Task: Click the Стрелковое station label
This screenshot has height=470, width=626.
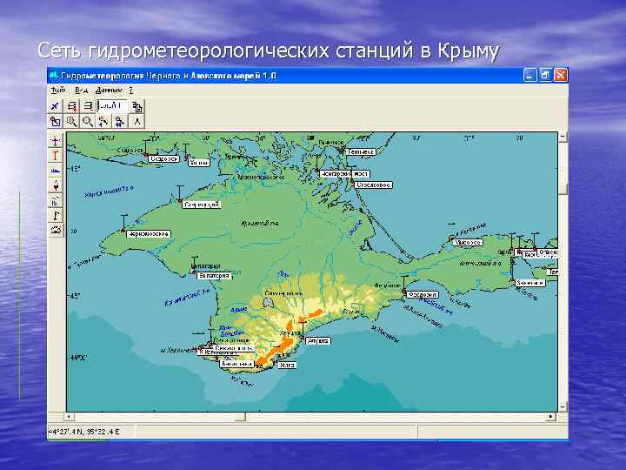Action: [x=373, y=185]
